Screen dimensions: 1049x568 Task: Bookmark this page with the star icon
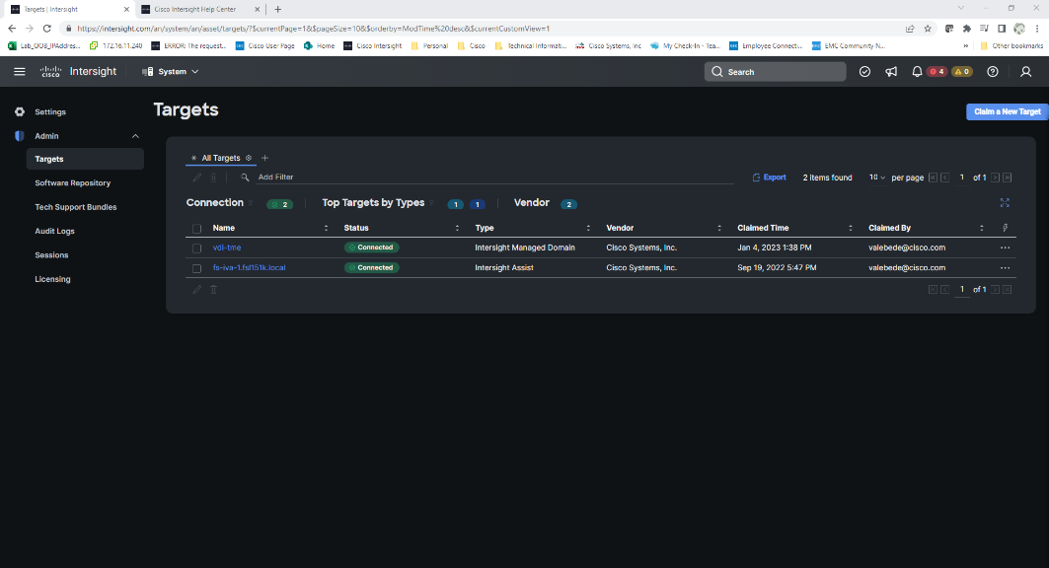(928, 29)
